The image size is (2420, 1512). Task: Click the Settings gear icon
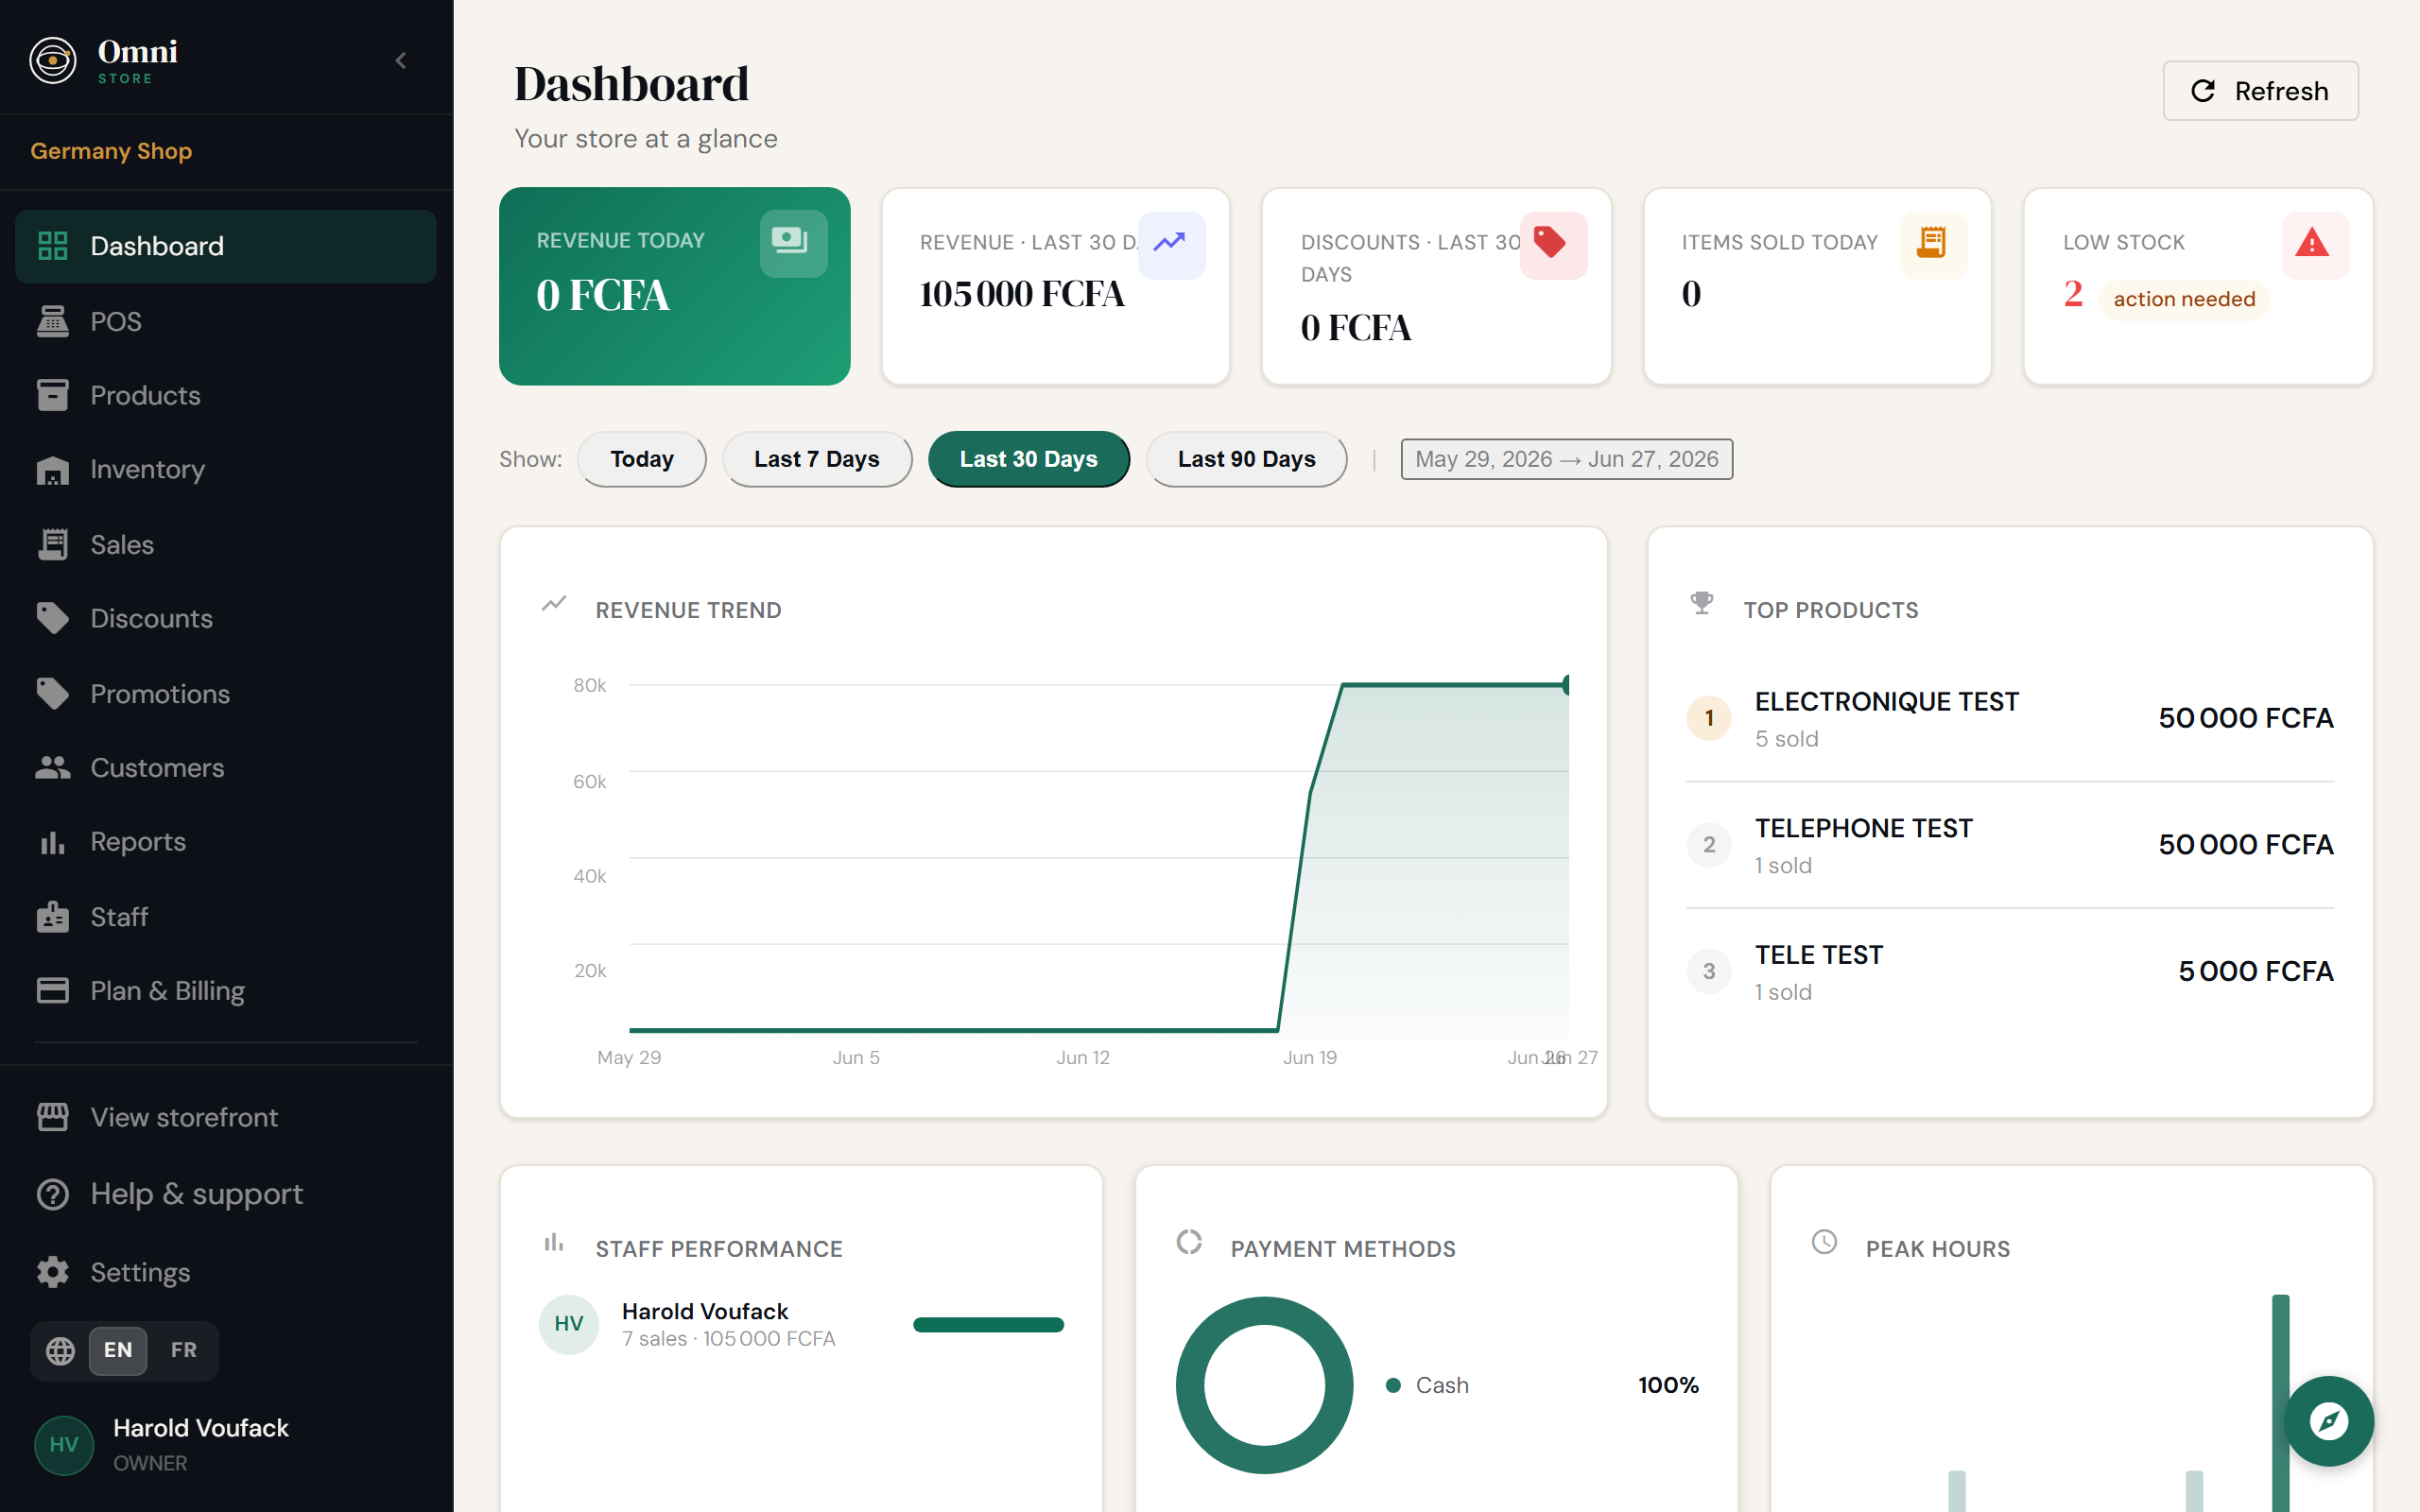pyautogui.click(x=52, y=1272)
